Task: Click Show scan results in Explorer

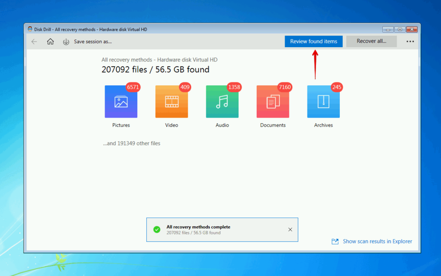Action: [377, 241]
